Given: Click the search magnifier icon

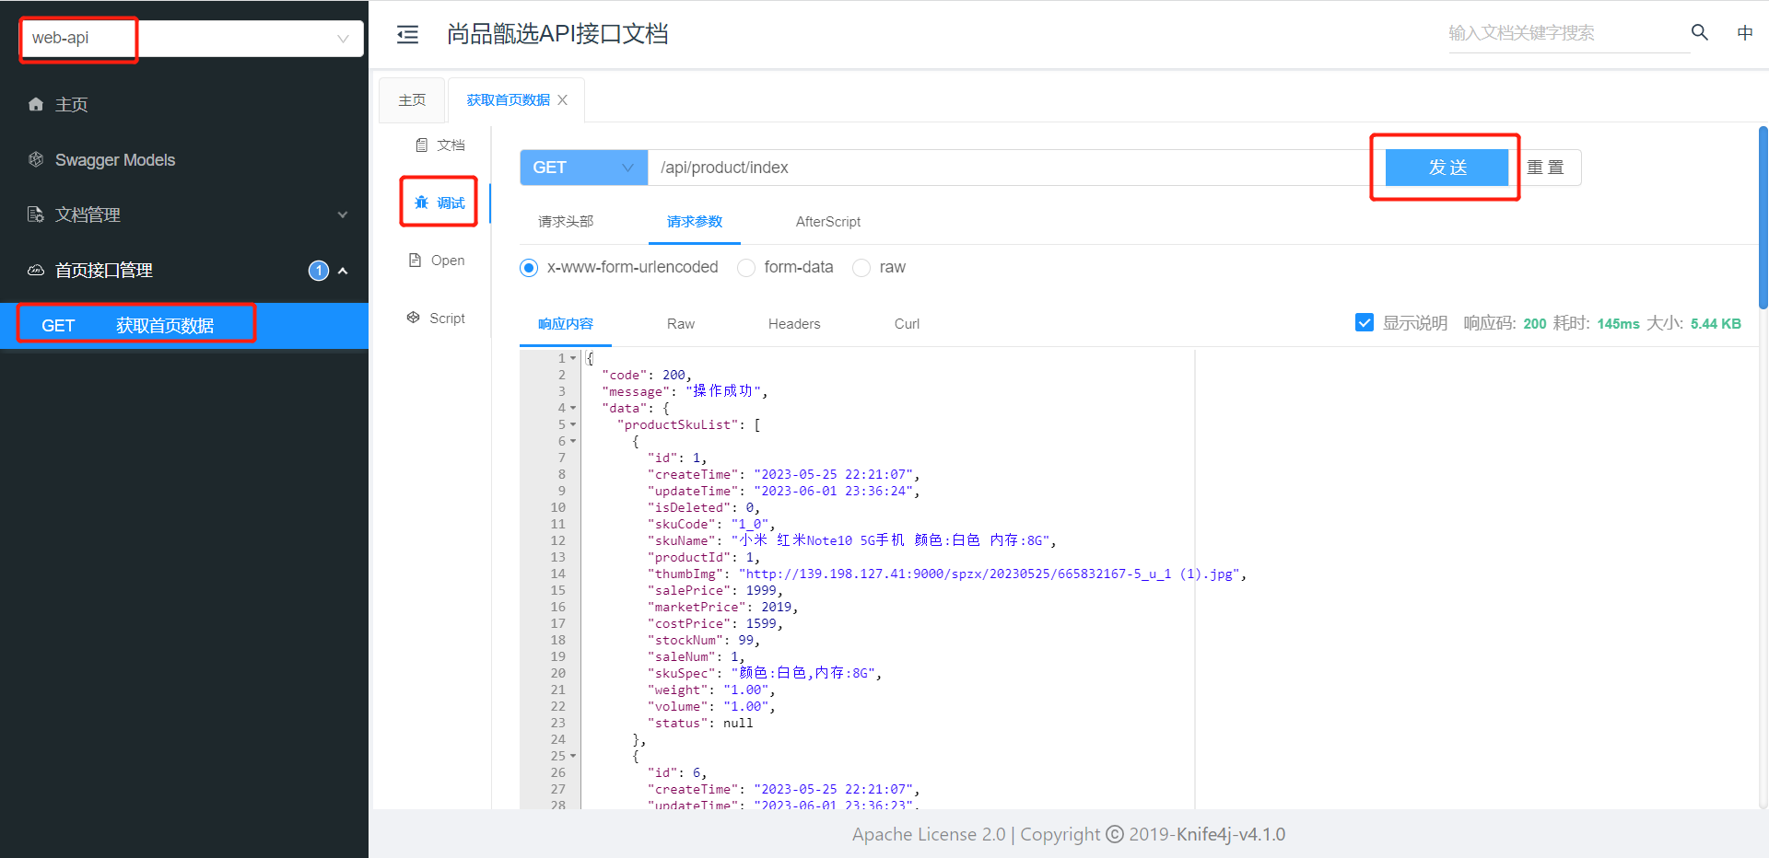Looking at the screenshot, I should (x=1699, y=33).
